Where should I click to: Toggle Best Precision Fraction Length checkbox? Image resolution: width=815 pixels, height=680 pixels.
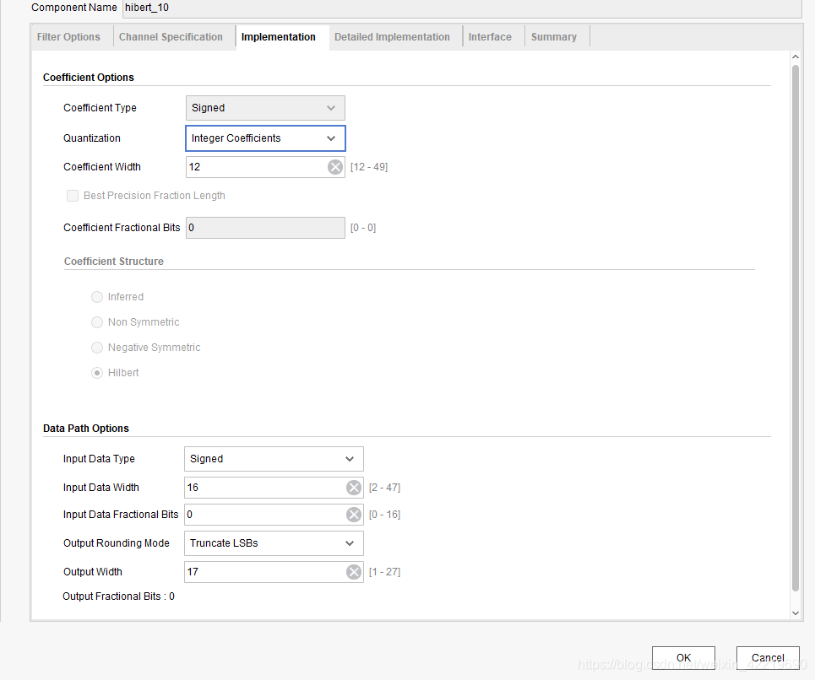pyautogui.click(x=73, y=196)
